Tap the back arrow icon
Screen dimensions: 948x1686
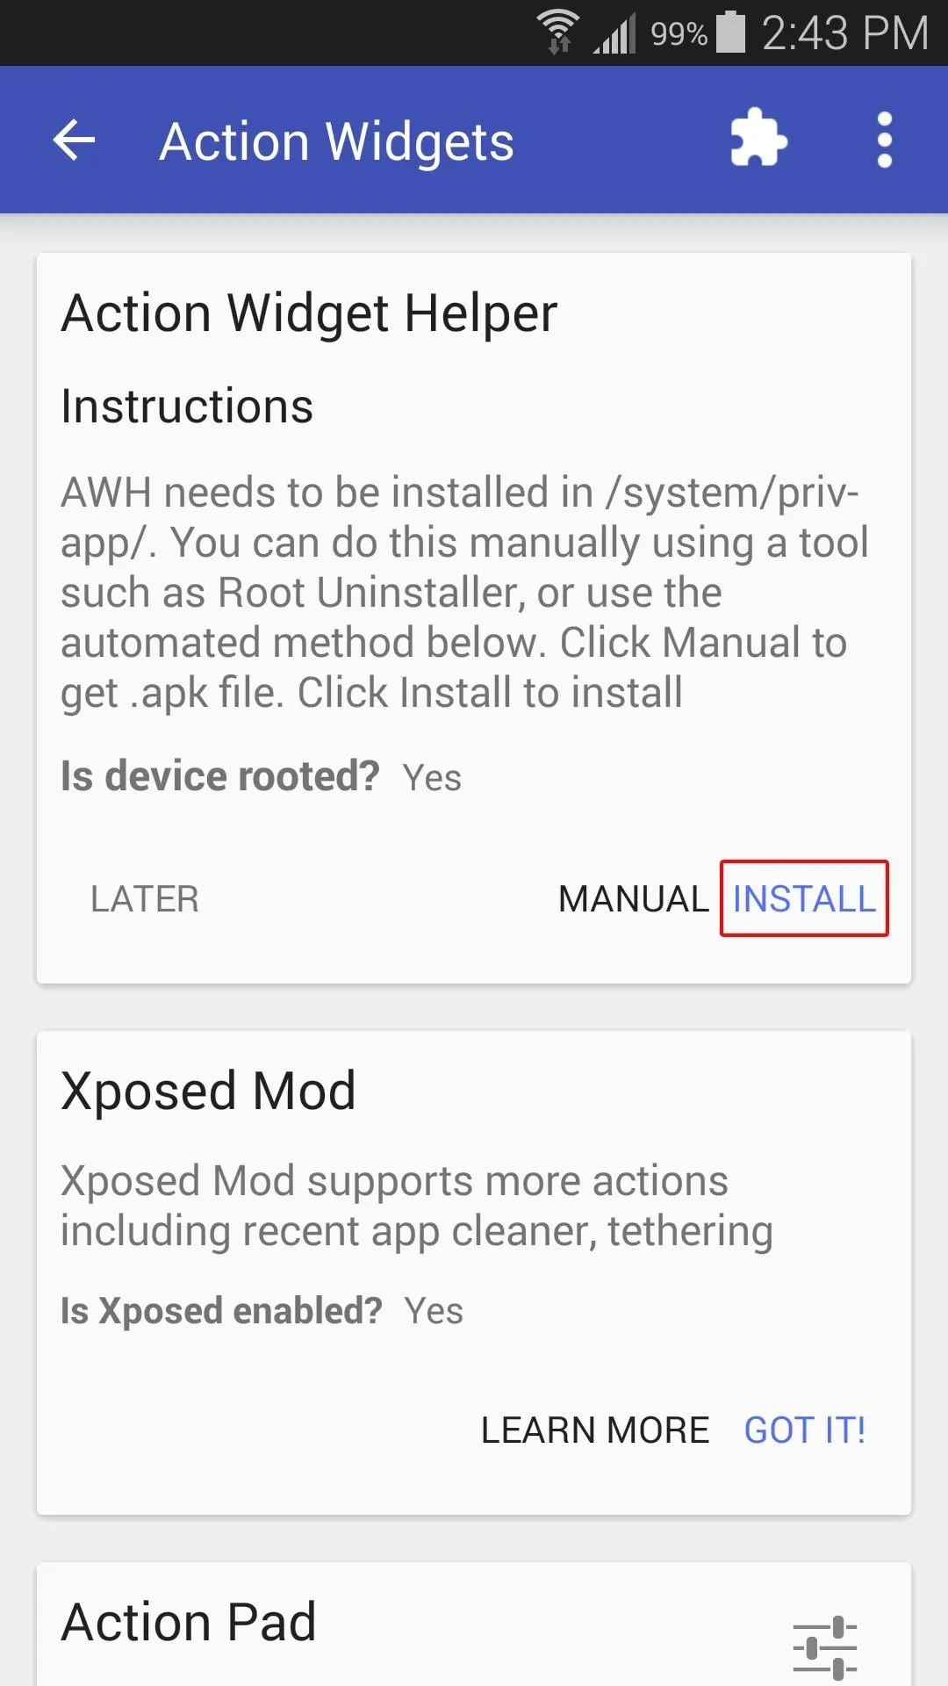[x=74, y=140]
